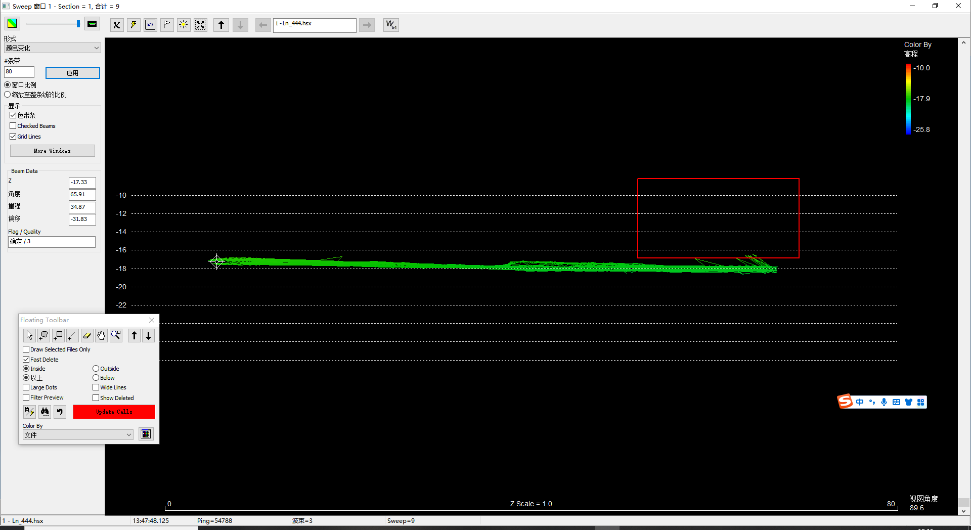Enable Checked Beams checkbox
Viewport: 971px width, 530px height.
(x=13, y=126)
